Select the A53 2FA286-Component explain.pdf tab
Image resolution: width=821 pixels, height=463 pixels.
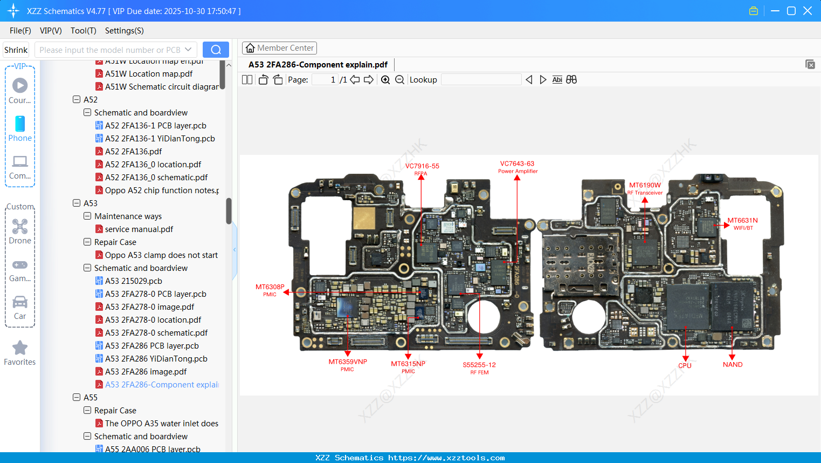318,65
